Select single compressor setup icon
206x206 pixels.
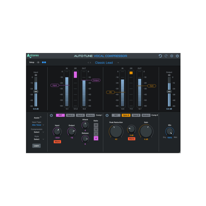[x=38, y=62]
